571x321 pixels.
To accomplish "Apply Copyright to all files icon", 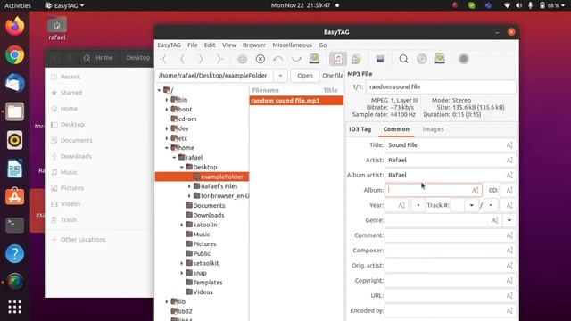I will coord(509,281).
